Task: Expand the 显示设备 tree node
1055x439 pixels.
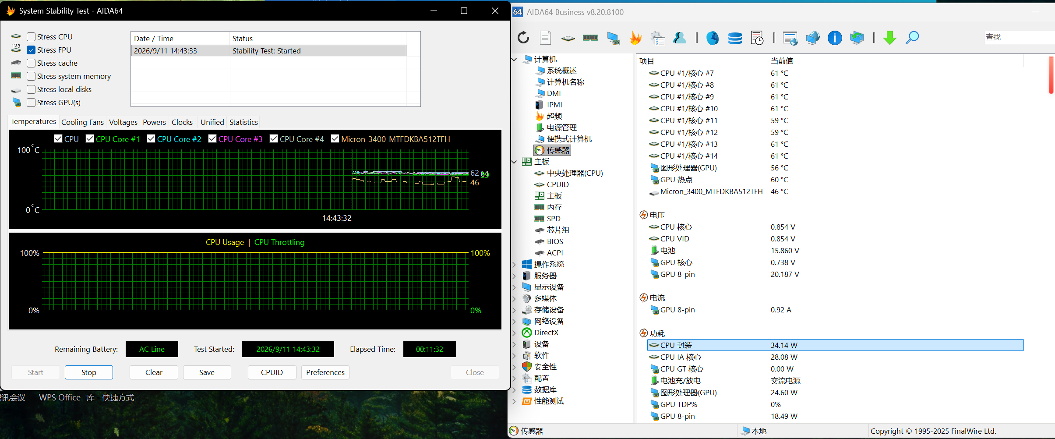Action: tap(514, 287)
